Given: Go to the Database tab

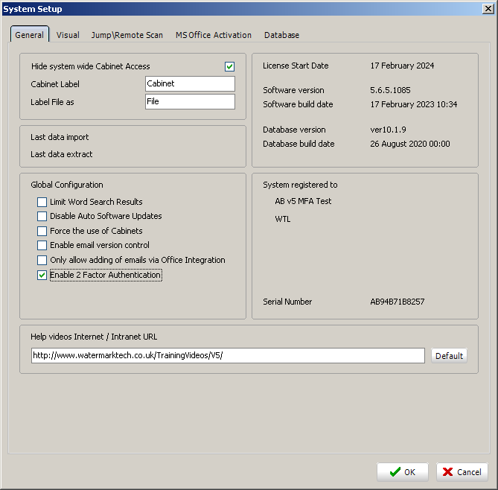Looking at the screenshot, I should (x=281, y=35).
